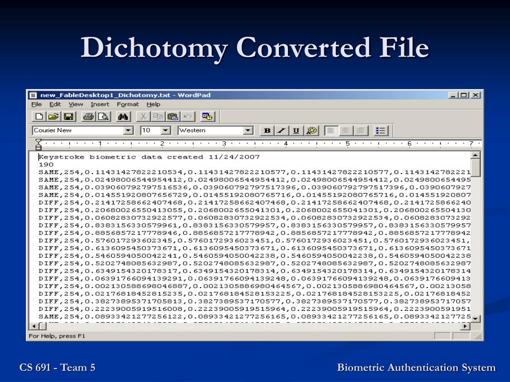Align text right
Viewport: 510px width, 382px height.
361,131
